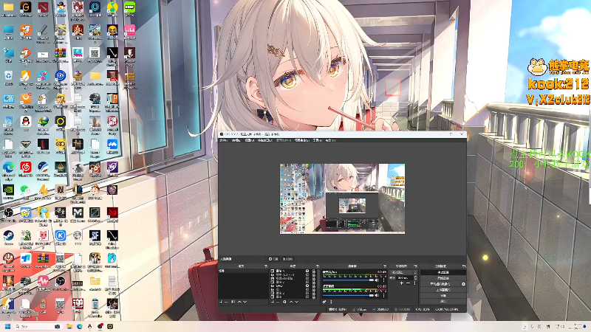The image size is (591, 332).
Task: Add a new source with the plus icon
Action: (273, 302)
